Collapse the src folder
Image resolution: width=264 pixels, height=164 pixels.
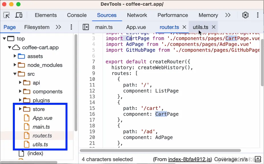coord(15,74)
